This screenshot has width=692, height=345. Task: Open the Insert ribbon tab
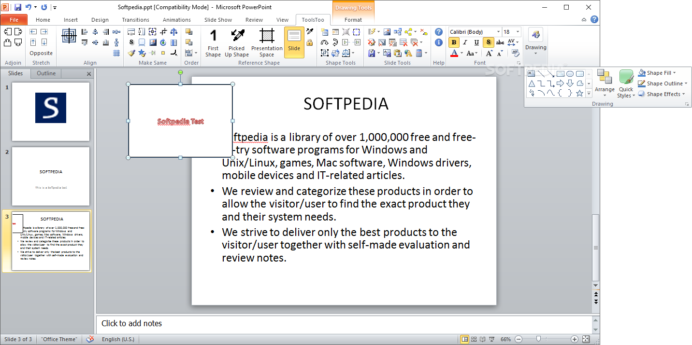[x=71, y=20]
